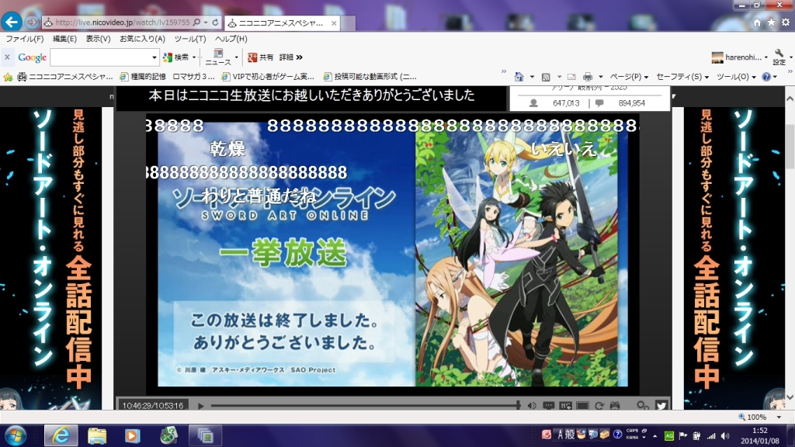Share broadcast via Twitter bird icon

coord(661,405)
